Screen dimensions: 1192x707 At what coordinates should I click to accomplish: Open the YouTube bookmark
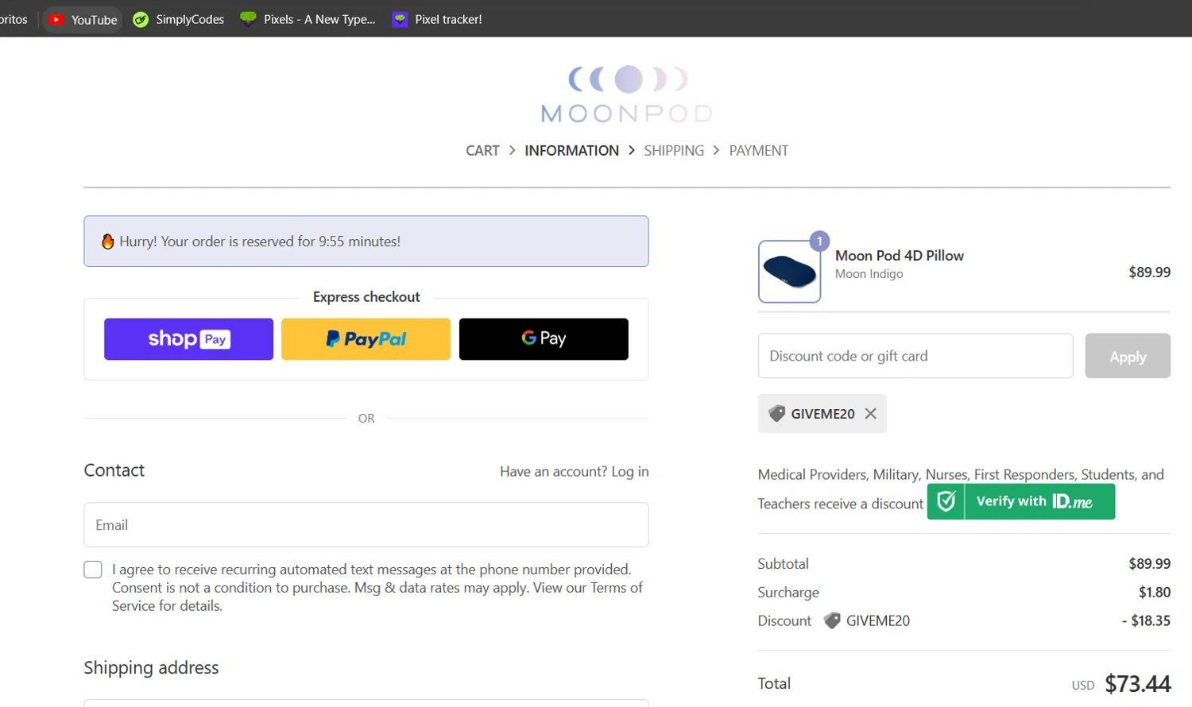point(83,19)
